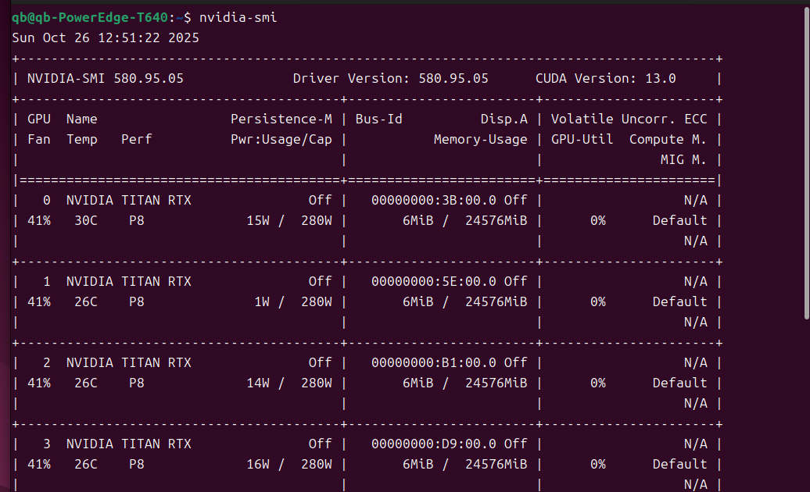Click the '30C' temperature value
This screenshot has height=492, width=810.
click(x=86, y=221)
